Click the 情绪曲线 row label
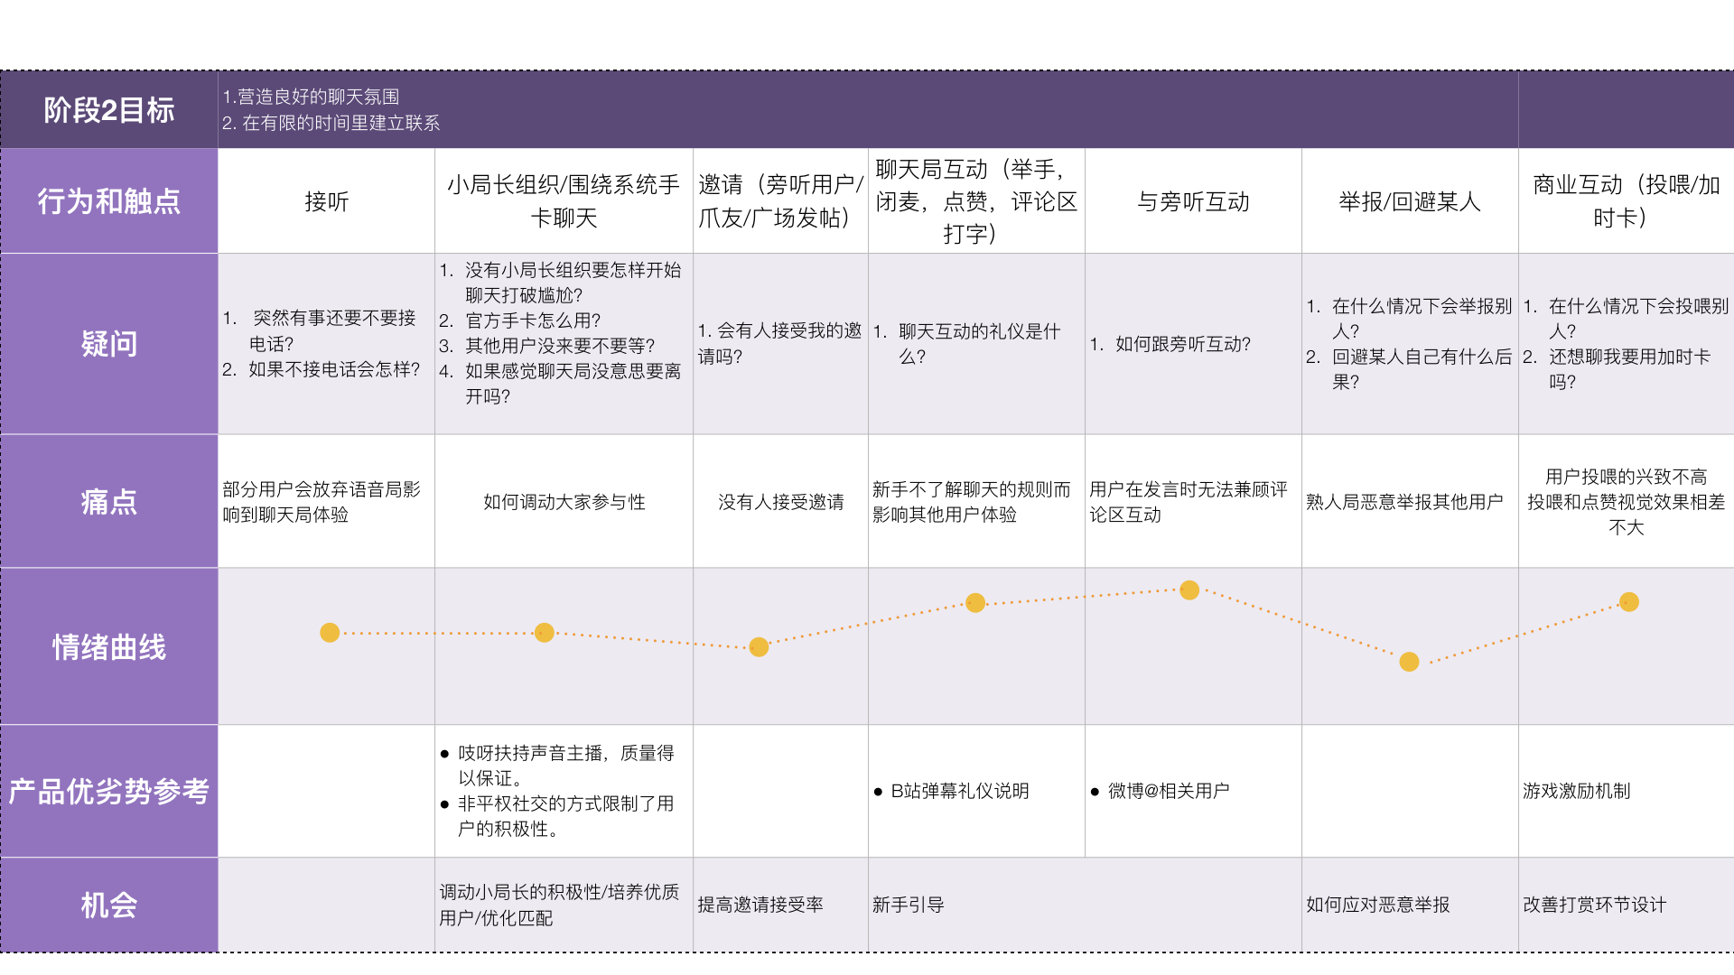Screen dimensions: 1734x975 click(110, 646)
